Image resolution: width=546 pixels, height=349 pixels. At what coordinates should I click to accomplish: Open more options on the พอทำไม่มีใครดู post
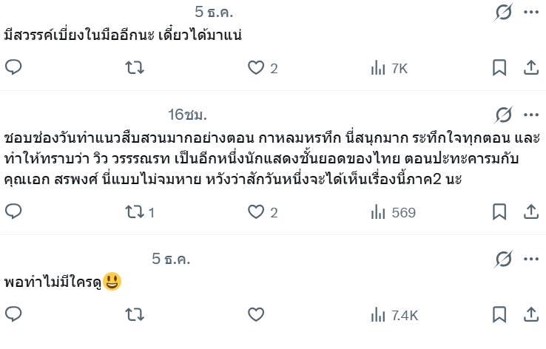530,259
